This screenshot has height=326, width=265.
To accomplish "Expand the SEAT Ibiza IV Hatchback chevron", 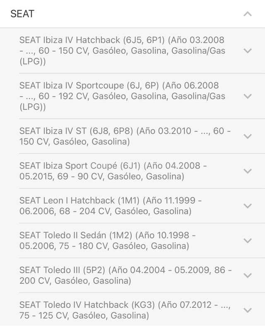I will point(248,51).
